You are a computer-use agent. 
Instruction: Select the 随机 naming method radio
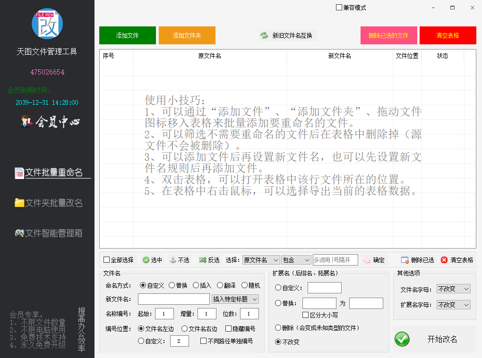point(244,285)
